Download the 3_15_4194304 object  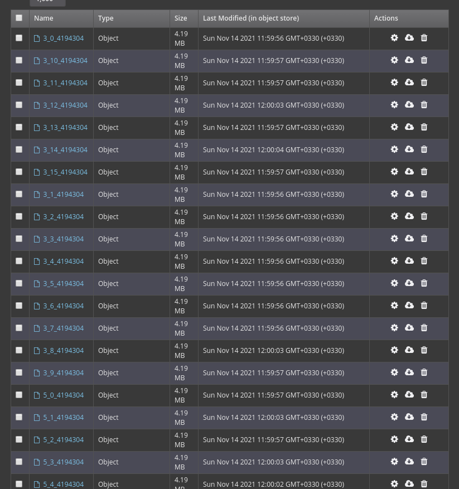pos(409,172)
